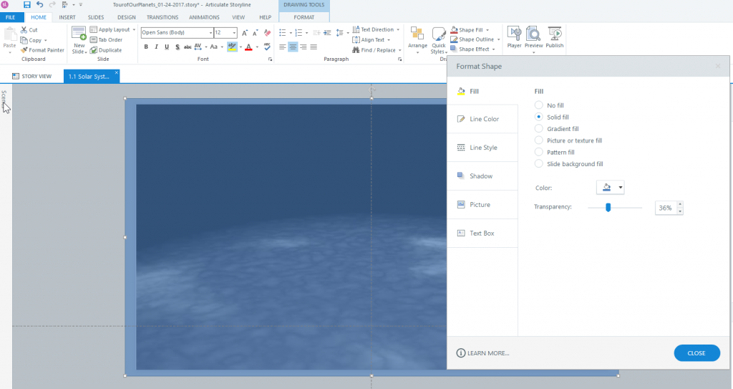Apply the text highlight color
Viewport: 733px width, 389px height.
click(x=232, y=47)
